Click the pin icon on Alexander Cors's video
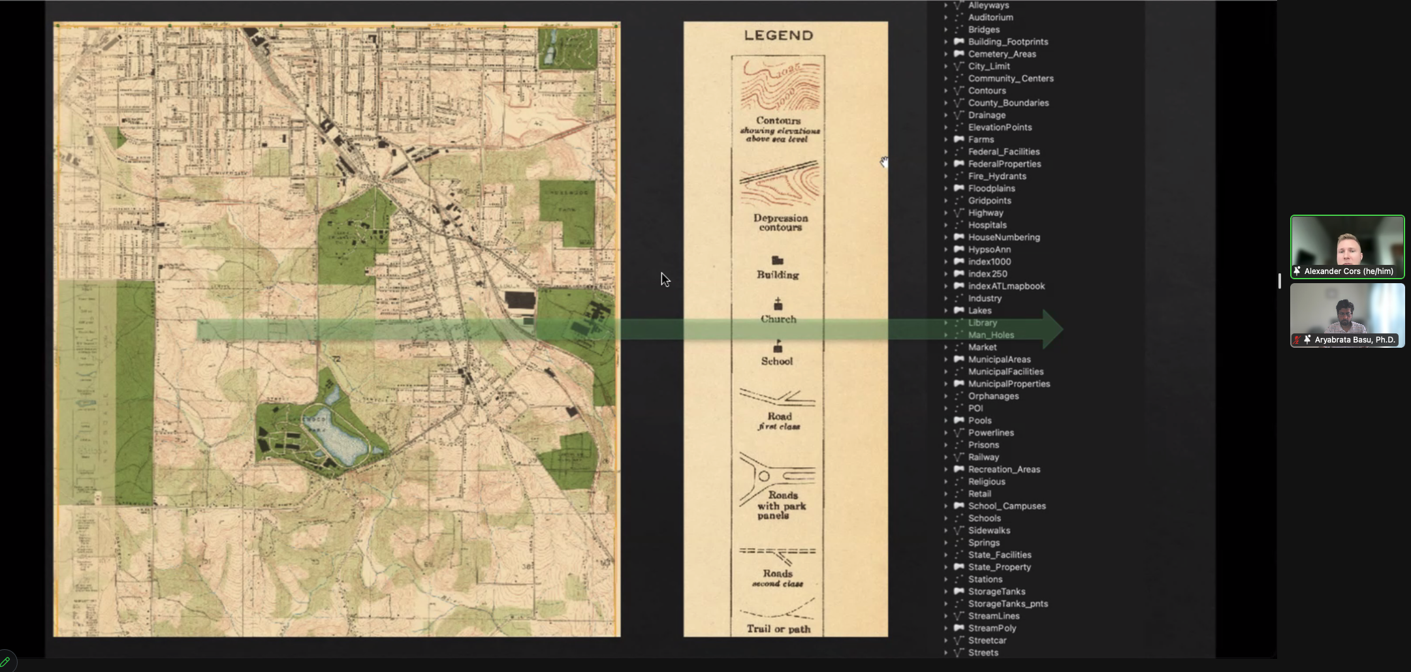 [1297, 271]
